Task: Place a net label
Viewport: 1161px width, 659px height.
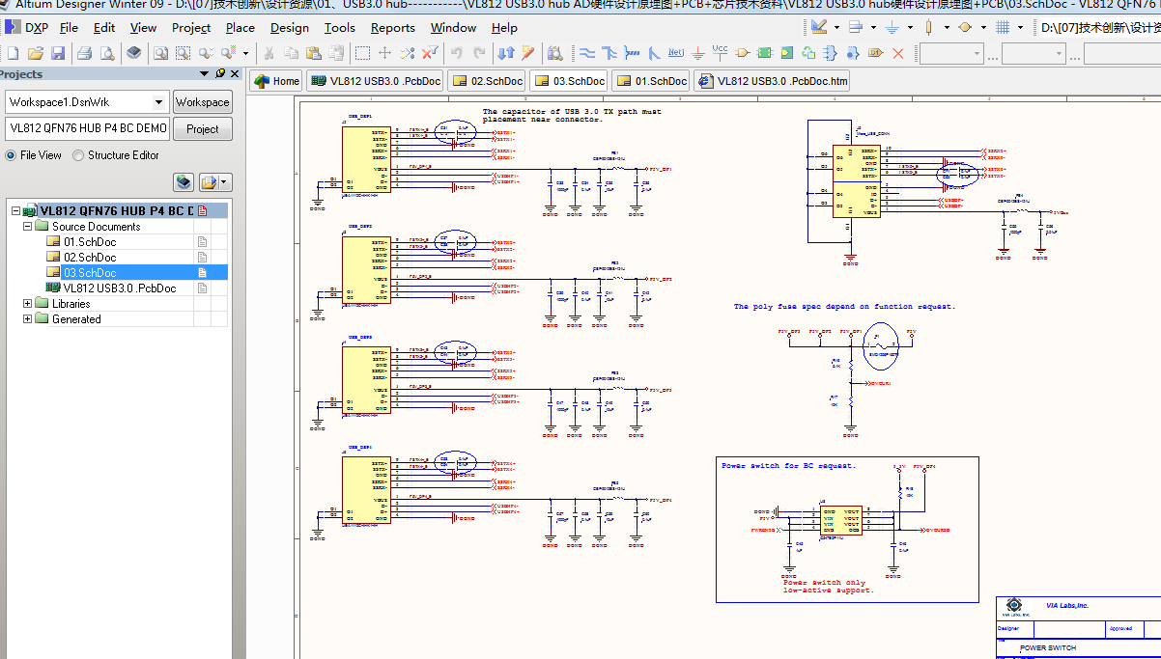Action: point(676,53)
